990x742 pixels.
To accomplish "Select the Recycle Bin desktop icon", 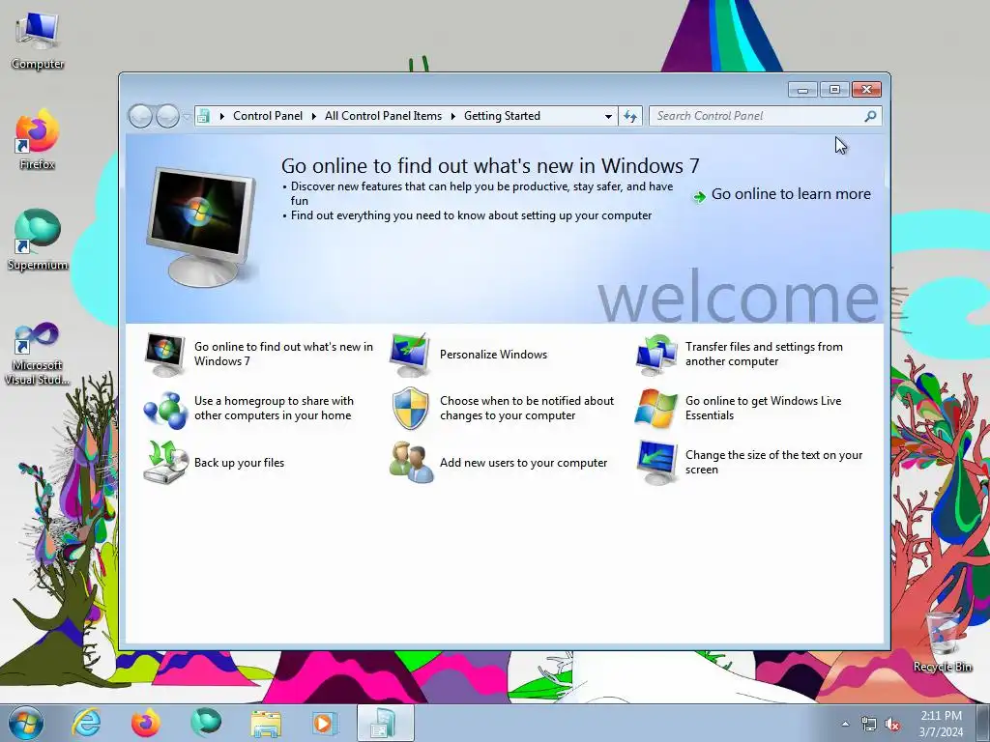I will tap(943, 642).
